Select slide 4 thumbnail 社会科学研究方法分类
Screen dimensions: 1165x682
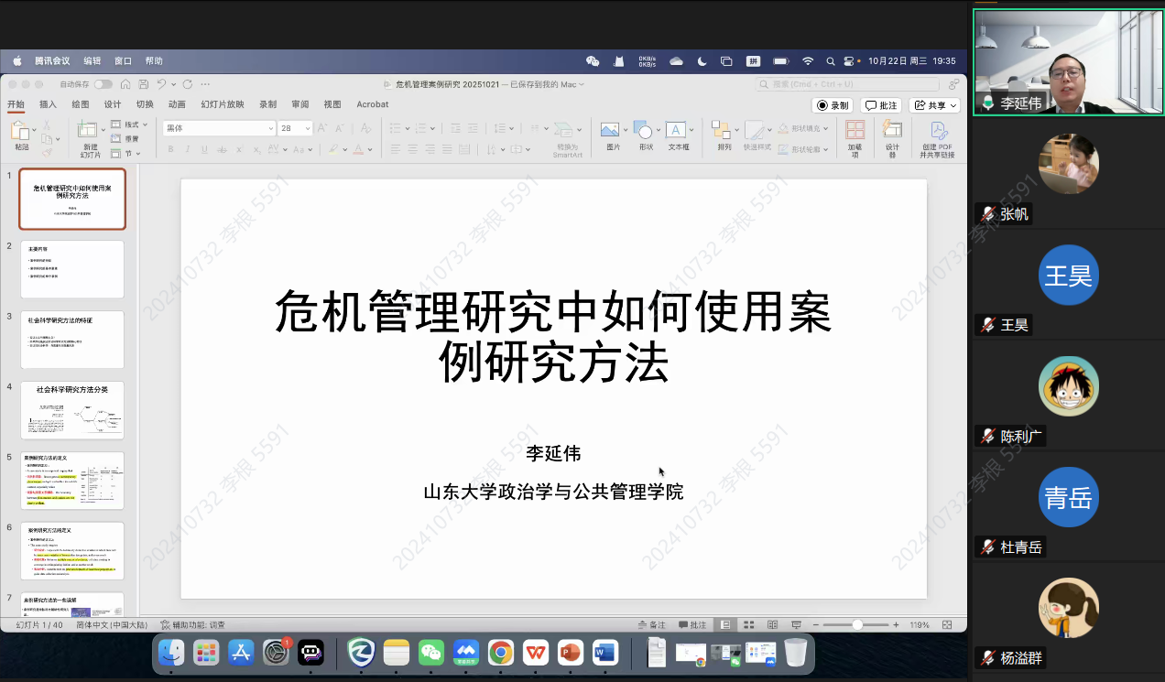point(72,410)
